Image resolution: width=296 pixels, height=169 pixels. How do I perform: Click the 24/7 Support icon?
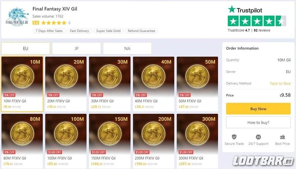[x=258, y=137]
